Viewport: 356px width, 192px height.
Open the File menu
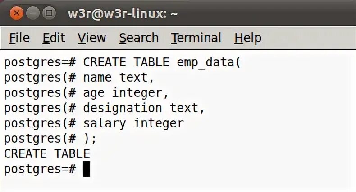19,38
